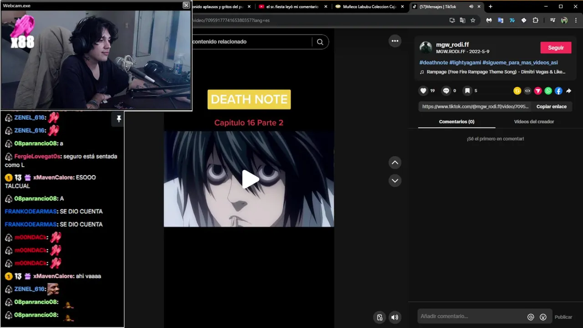Toggle video volume speaker icon
This screenshot has height=328, width=583.
tap(395, 318)
